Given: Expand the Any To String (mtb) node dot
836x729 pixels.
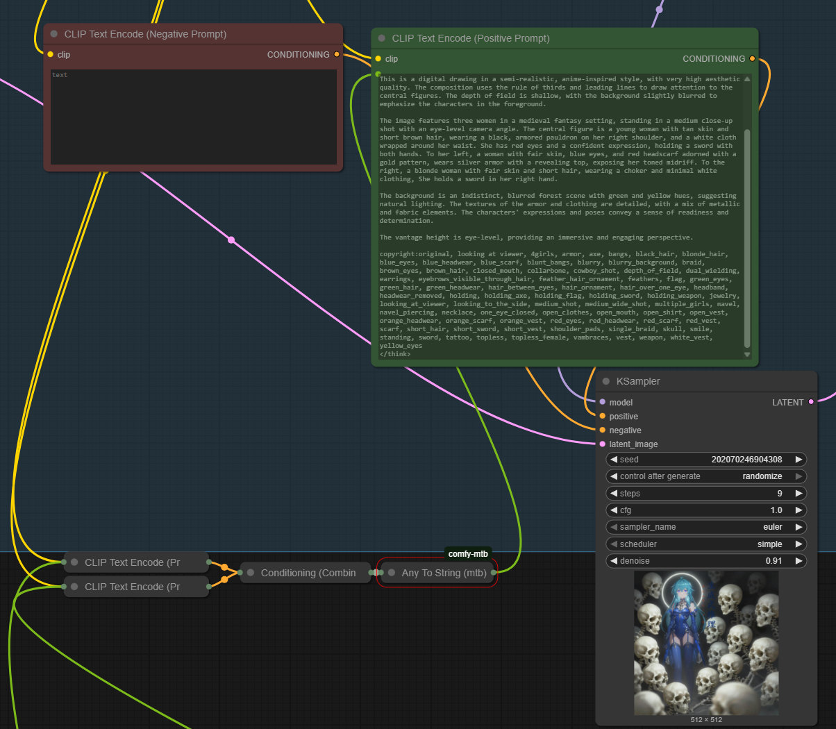Looking at the screenshot, I should [392, 573].
